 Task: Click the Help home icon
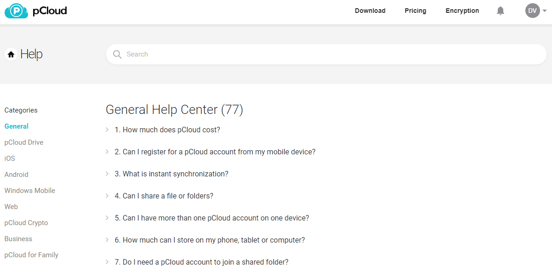coord(11,54)
